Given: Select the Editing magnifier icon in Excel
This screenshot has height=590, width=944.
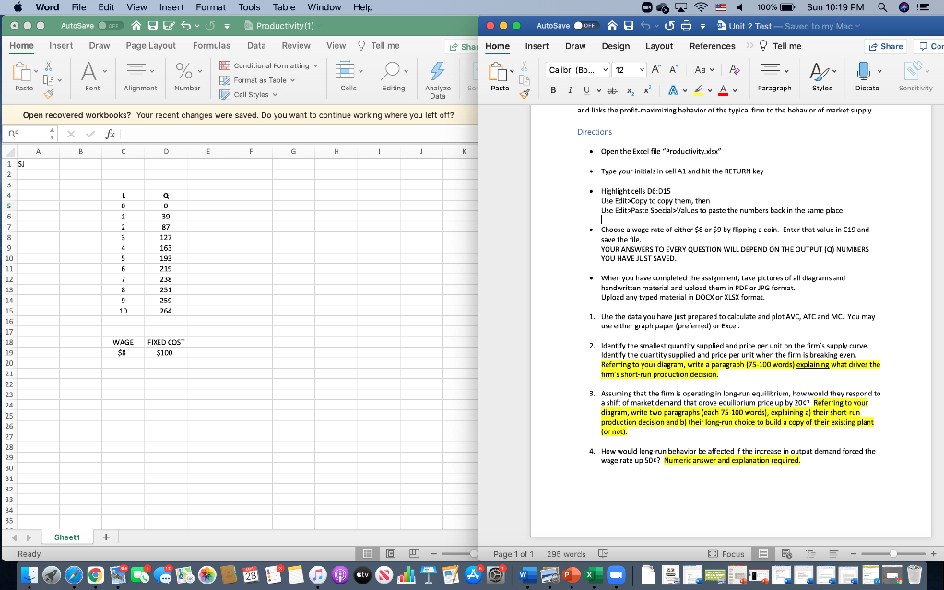Looking at the screenshot, I should click(392, 70).
